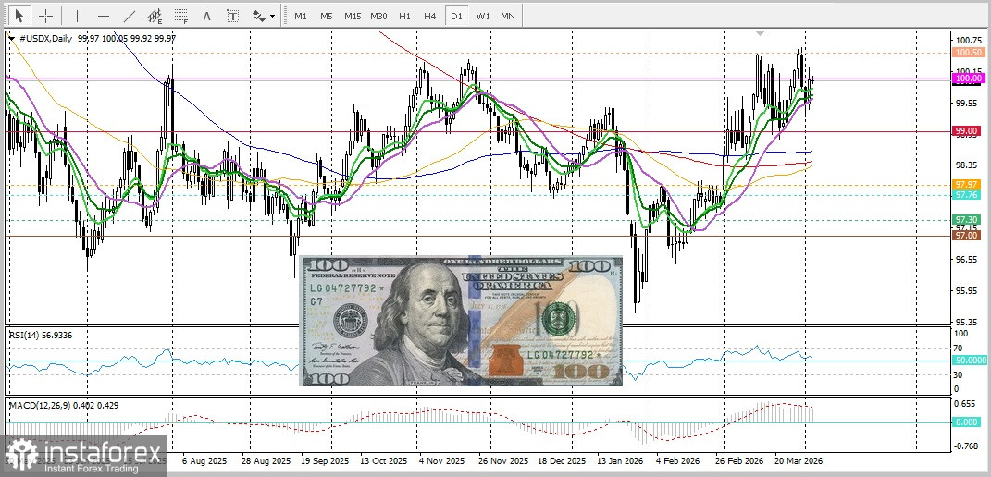Switch to M15 timeframe

click(x=352, y=16)
